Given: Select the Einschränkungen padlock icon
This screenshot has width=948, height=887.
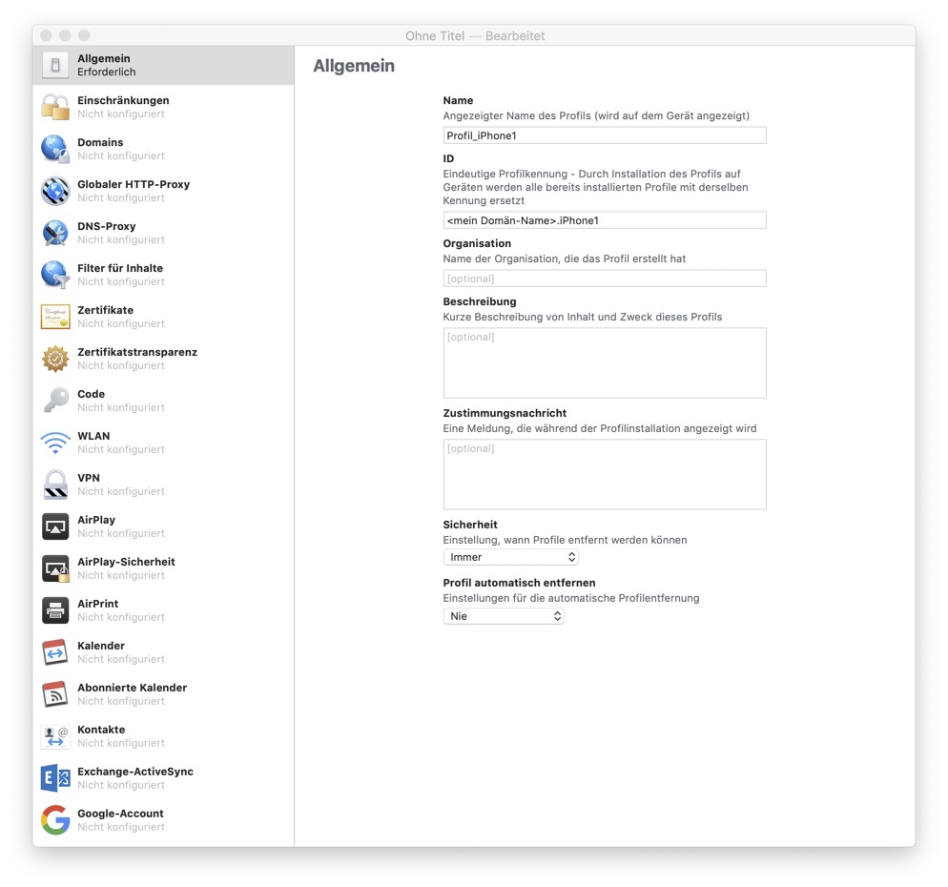Looking at the screenshot, I should tap(54, 107).
